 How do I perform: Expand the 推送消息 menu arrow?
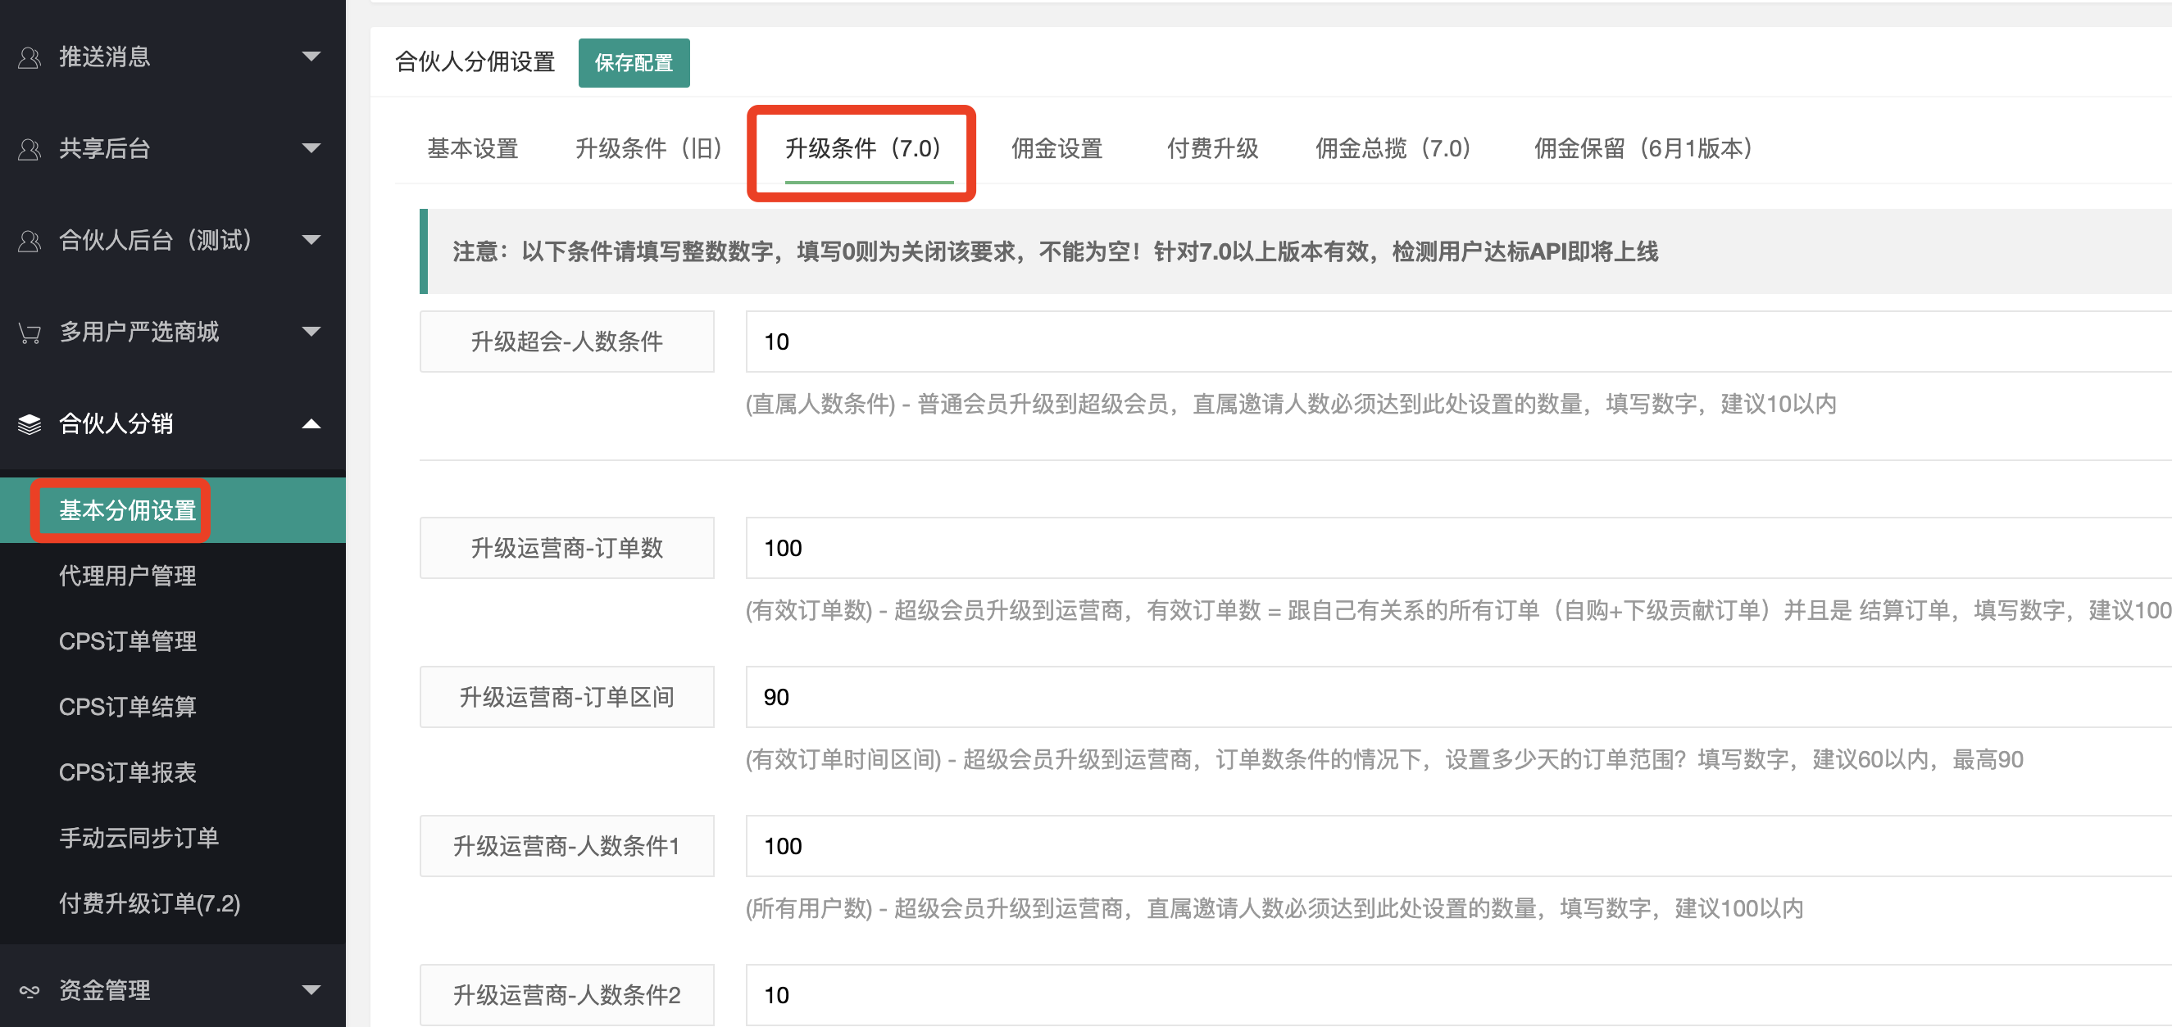pos(311,57)
